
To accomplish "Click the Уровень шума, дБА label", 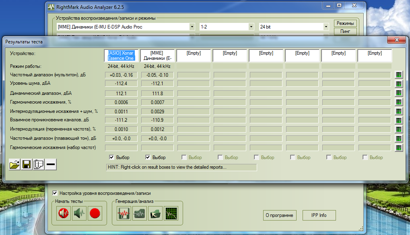I will coord(30,83).
